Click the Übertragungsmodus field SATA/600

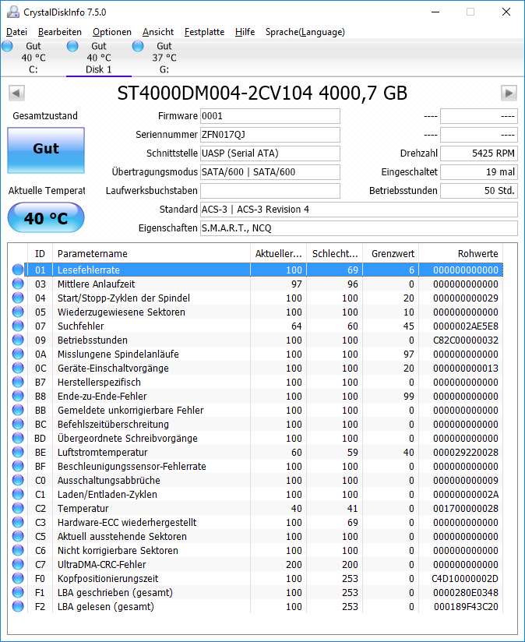pyautogui.click(x=270, y=172)
